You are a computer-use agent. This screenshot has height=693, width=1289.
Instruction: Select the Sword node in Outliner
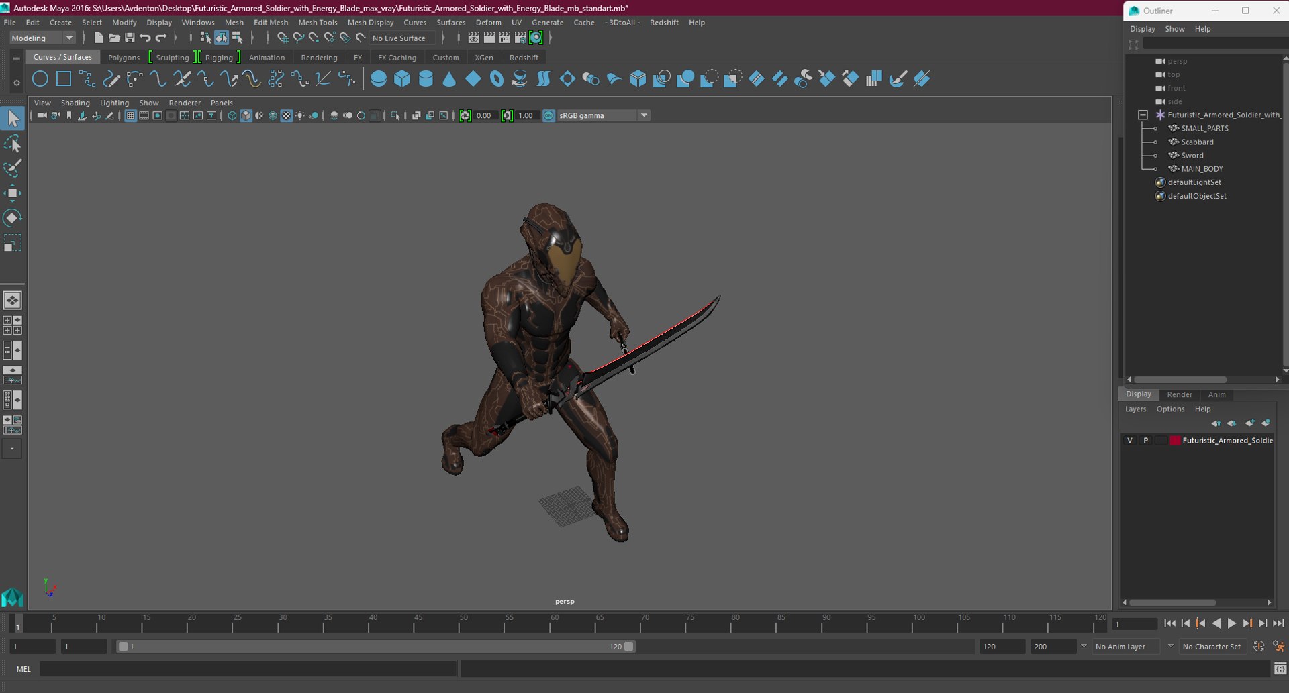[x=1192, y=156]
